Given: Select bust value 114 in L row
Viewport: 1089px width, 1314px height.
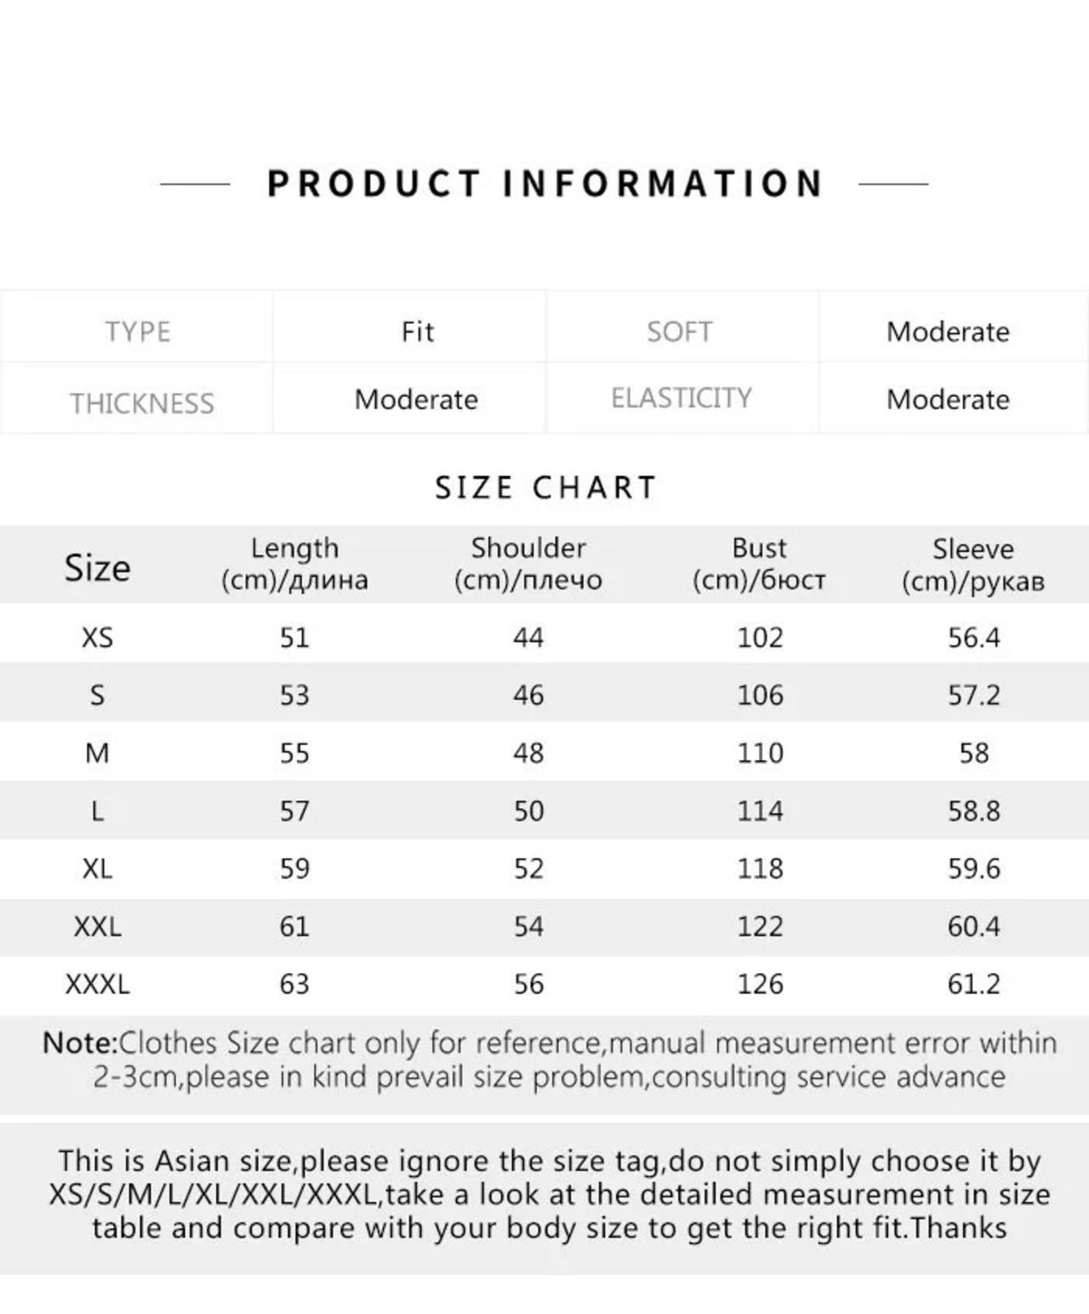Looking at the screenshot, I should [760, 811].
